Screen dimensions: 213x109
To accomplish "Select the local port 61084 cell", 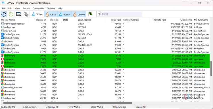I will pyautogui.click(x=118, y=41).
